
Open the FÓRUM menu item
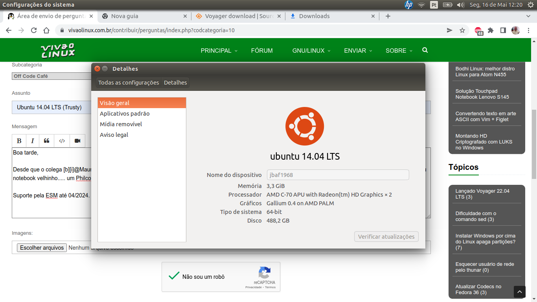262,50
